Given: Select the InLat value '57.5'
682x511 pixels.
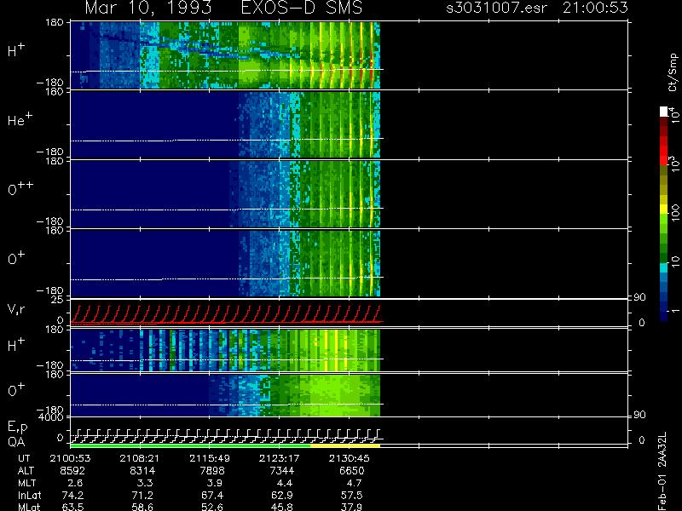Looking at the screenshot, I should click(x=351, y=495).
